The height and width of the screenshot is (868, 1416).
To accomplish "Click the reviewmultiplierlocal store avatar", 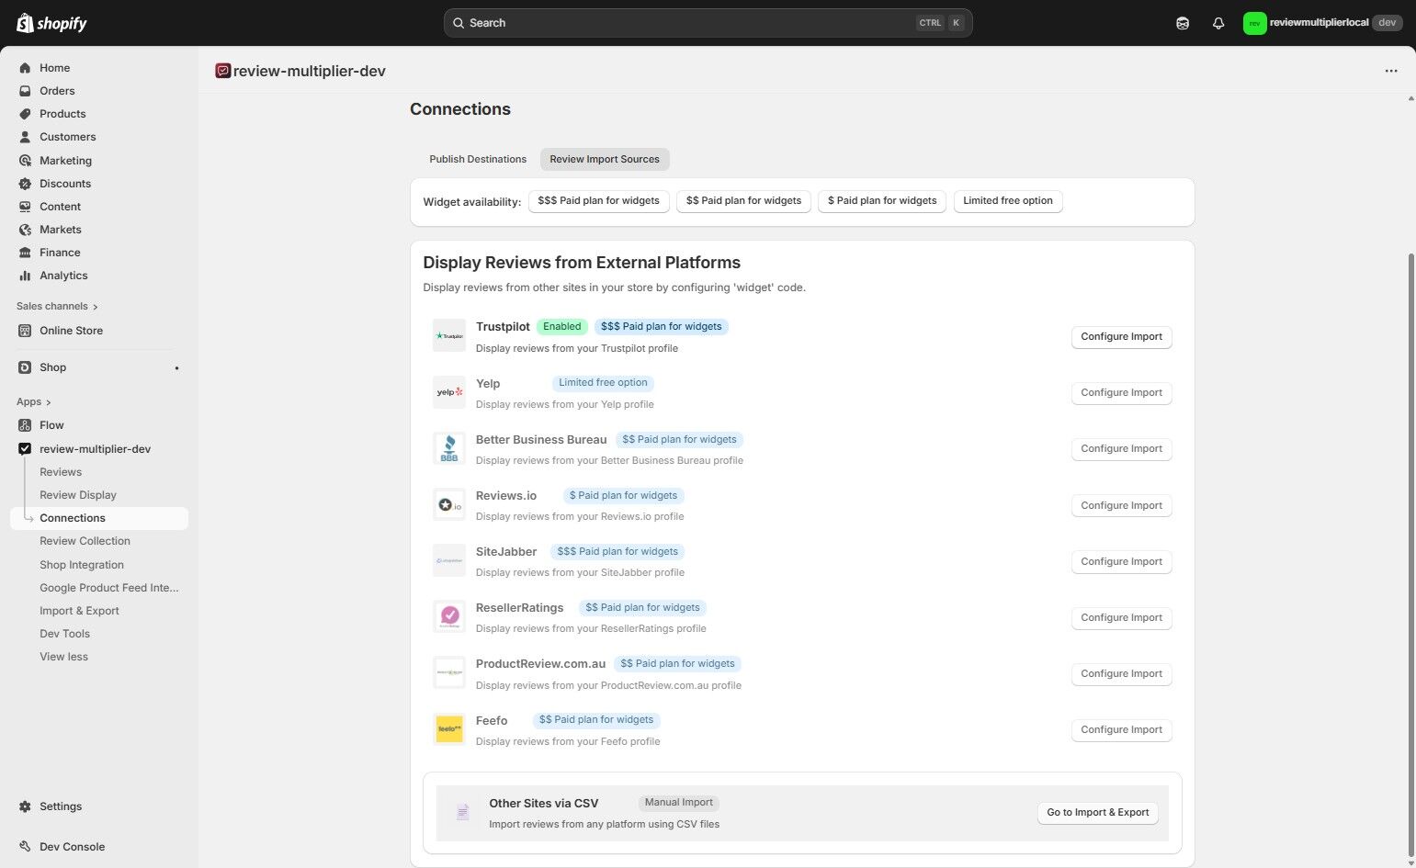I will 1254,23.
